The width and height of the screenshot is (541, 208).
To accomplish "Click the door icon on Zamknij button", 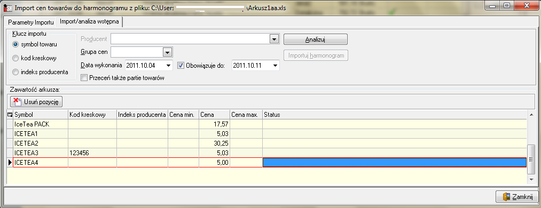I will tap(506, 197).
